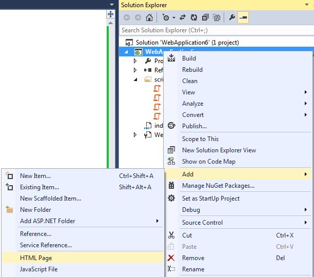Click the red Remove X icon
Viewport: 314px width, 277px height.
[x=171, y=258]
